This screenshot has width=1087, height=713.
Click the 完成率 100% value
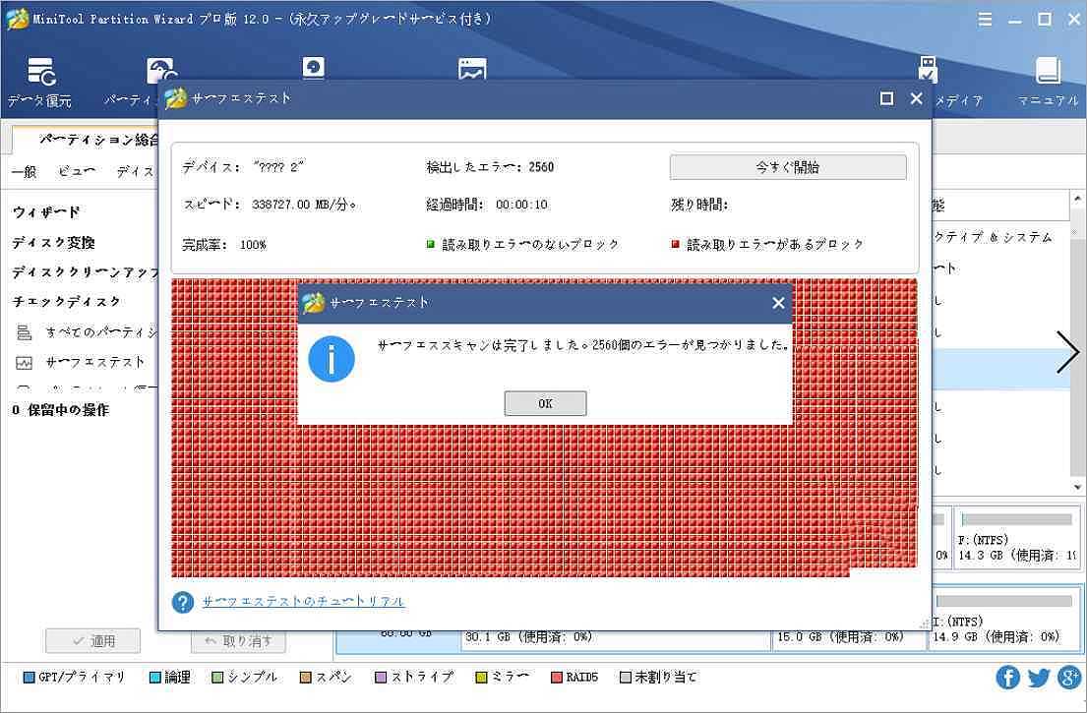click(253, 245)
